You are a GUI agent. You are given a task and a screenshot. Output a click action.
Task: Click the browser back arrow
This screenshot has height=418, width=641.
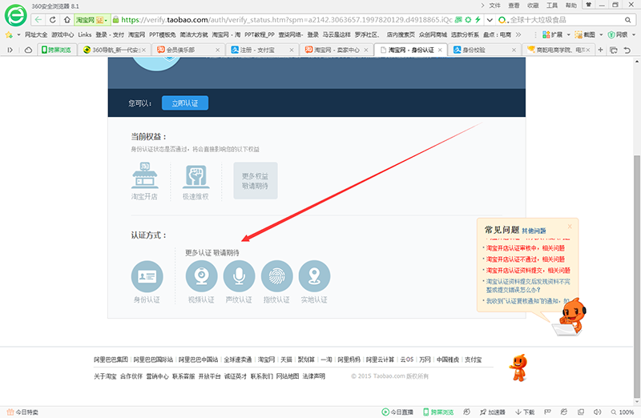click(x=38, y=19)
